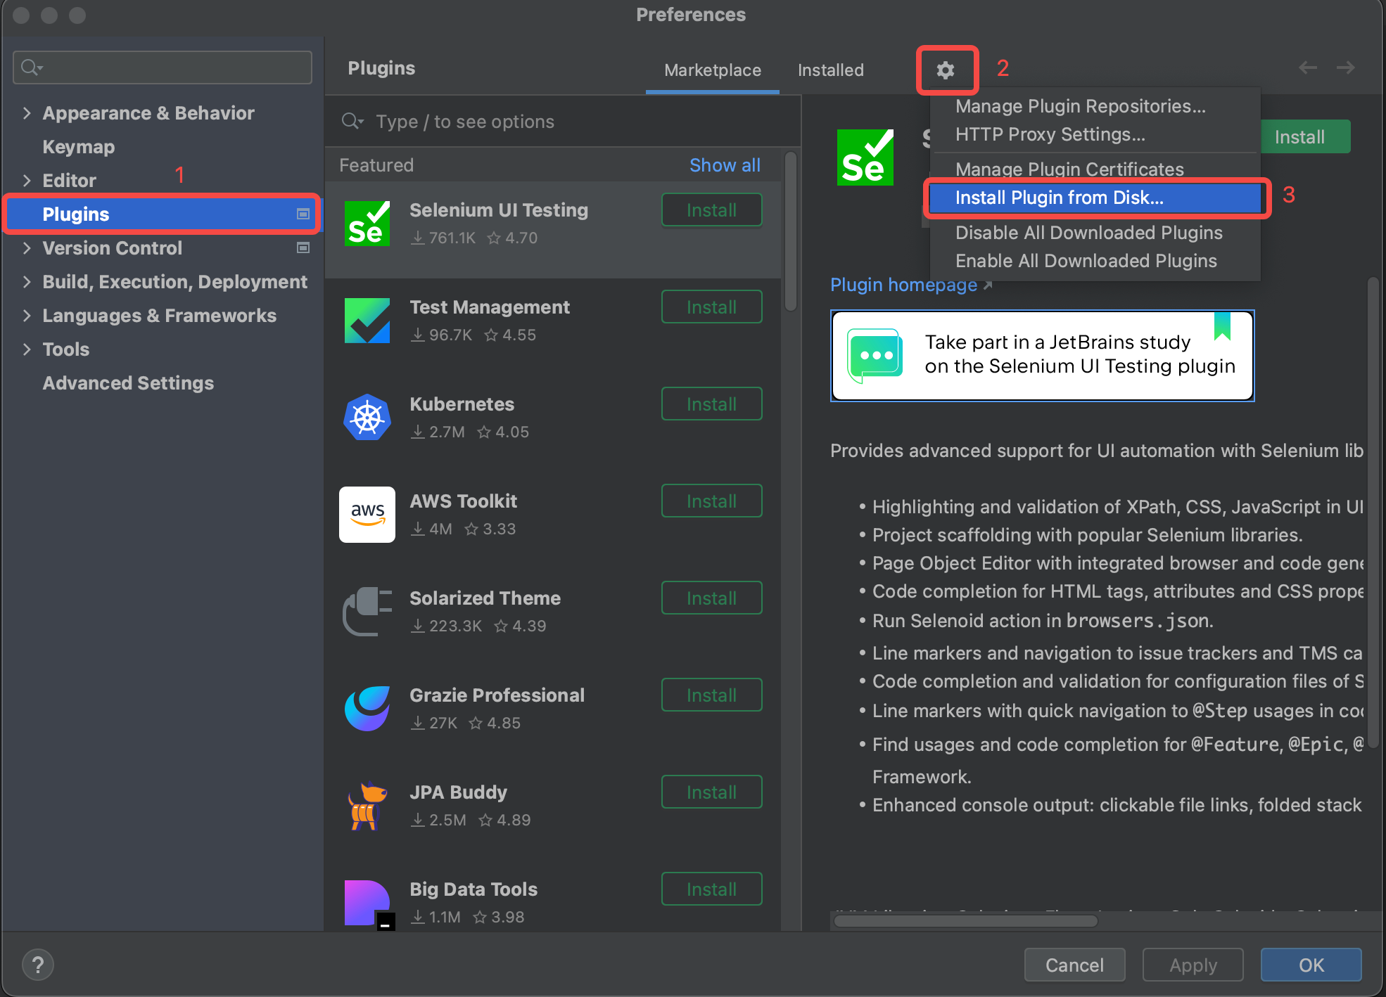Click the horizontal scrollbar in description pane

965,920
